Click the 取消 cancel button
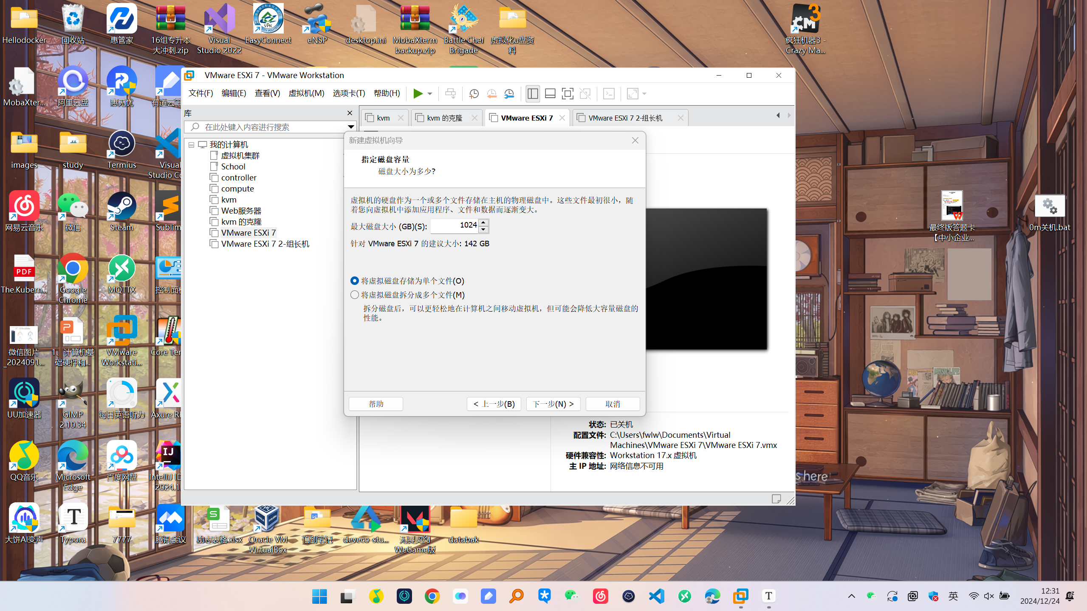 (613, 404)
